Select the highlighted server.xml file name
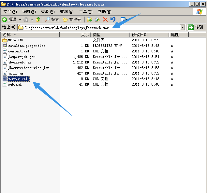207x193 pixels. click(19, 79)
